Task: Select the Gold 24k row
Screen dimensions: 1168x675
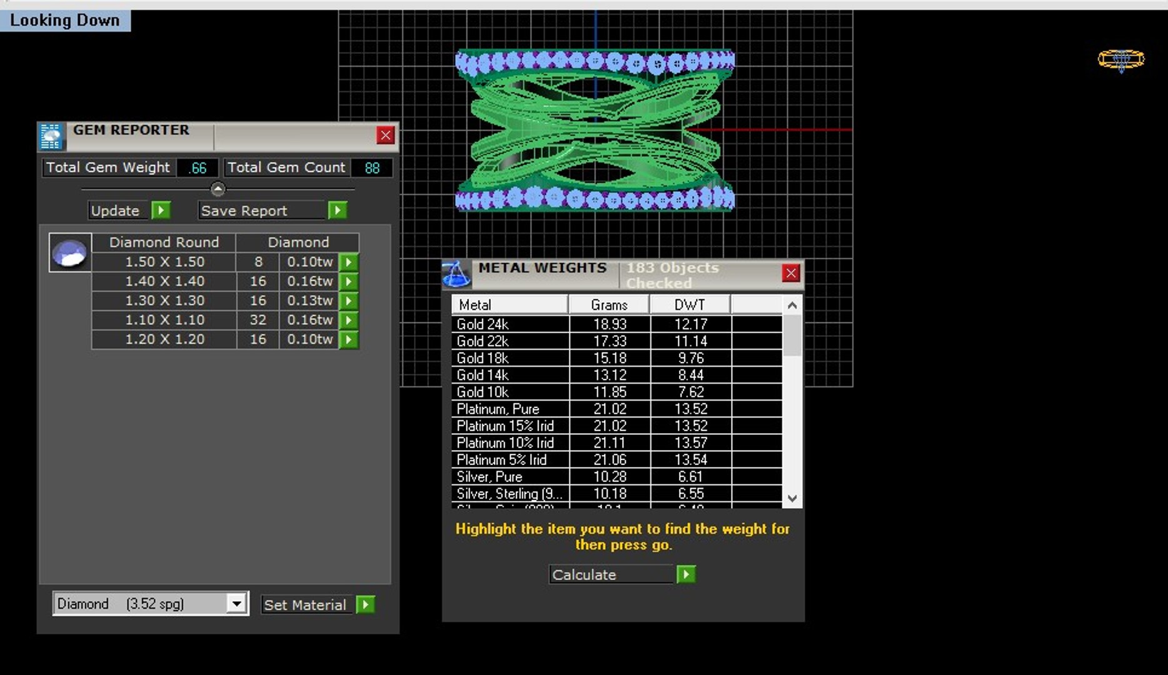Action: tap(616, 324)
